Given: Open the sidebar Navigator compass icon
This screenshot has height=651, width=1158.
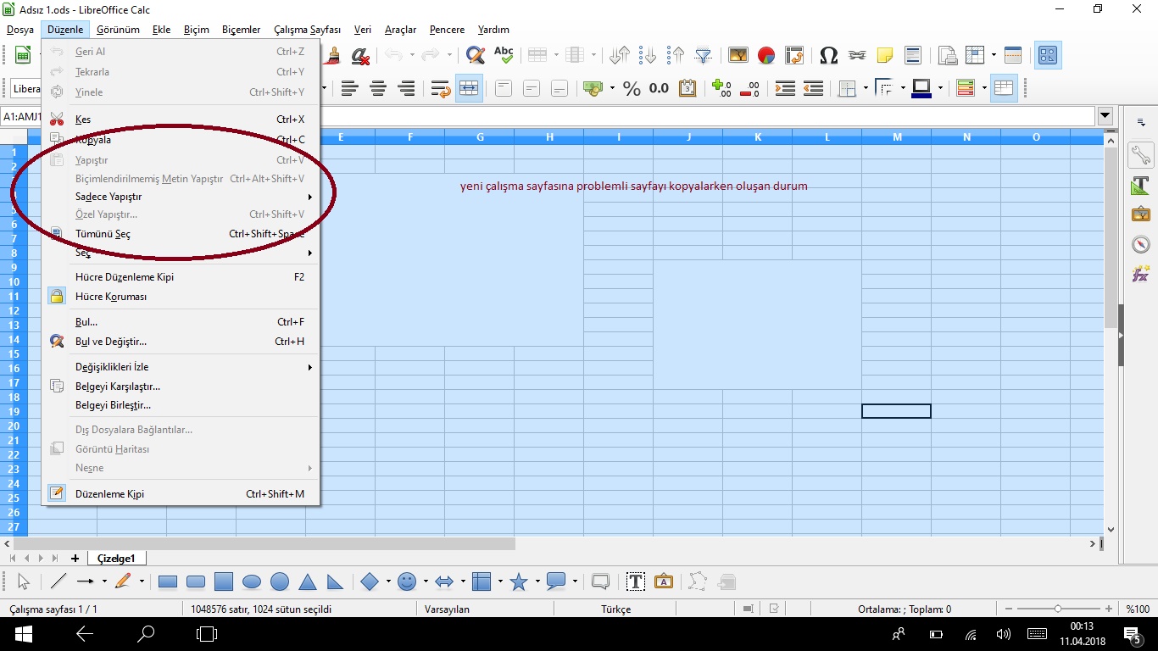Looking at the screenshot, I should tap(1140, 244).
